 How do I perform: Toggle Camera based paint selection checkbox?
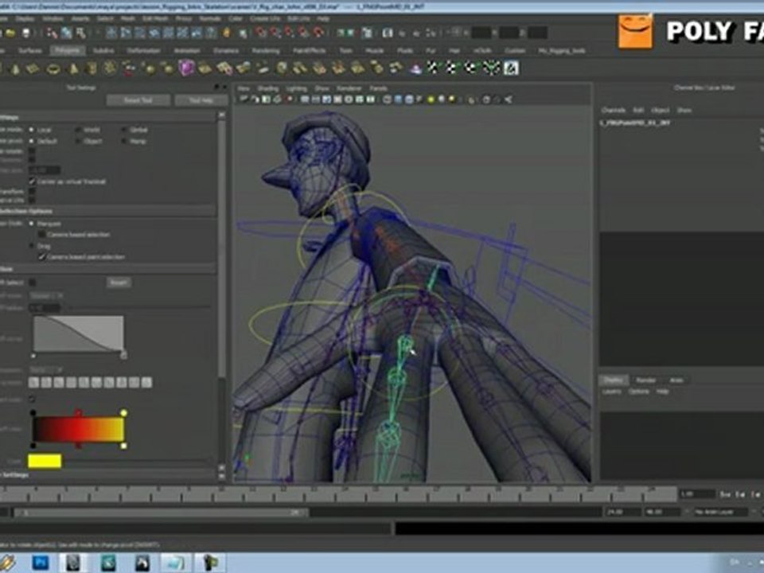pyautogui.click(x=41, y=256)
